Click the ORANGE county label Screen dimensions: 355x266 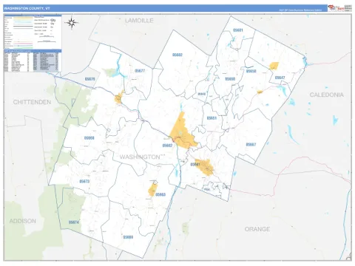pyautogui.click(x=257, y=229)
